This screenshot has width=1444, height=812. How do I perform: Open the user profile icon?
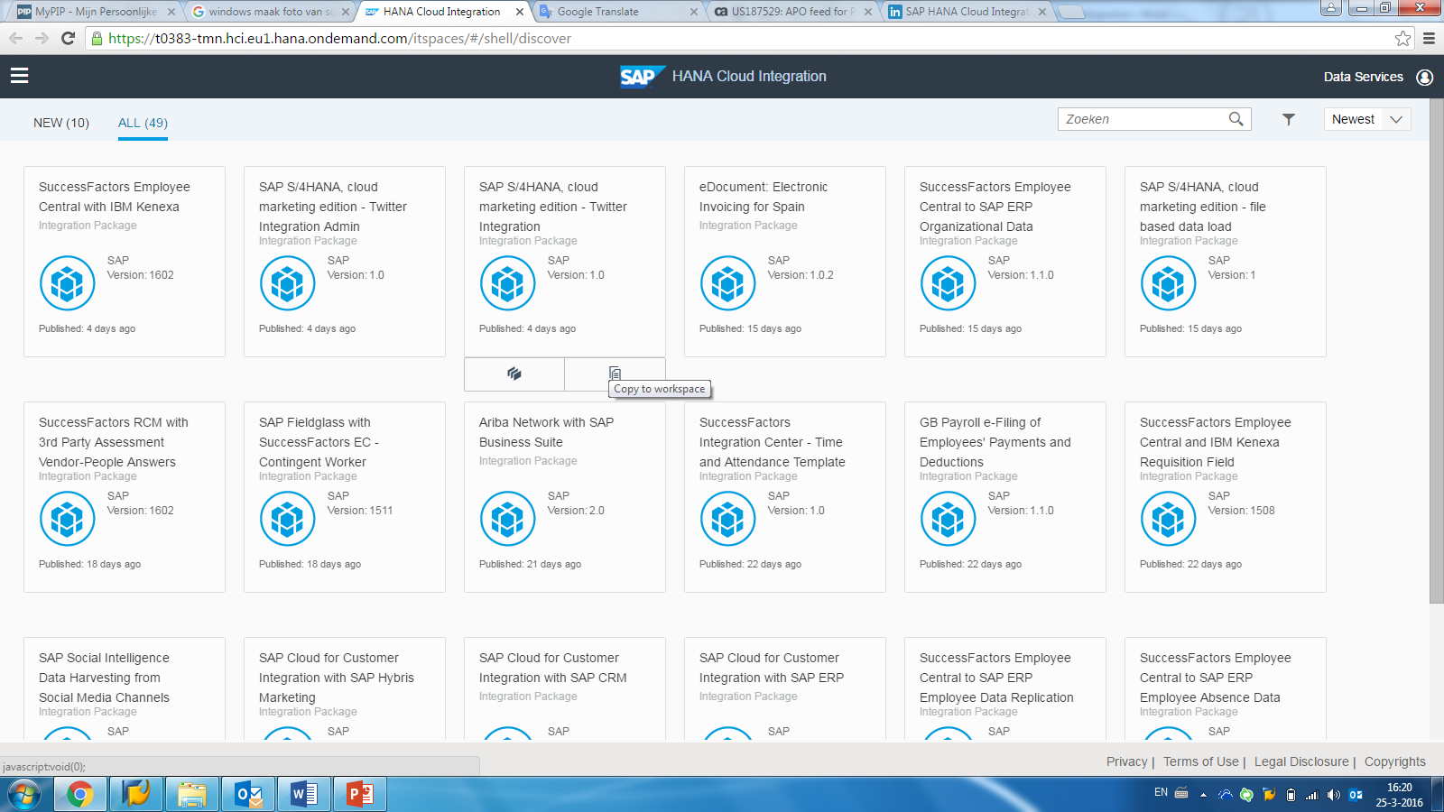click(x=1425, y=78)
